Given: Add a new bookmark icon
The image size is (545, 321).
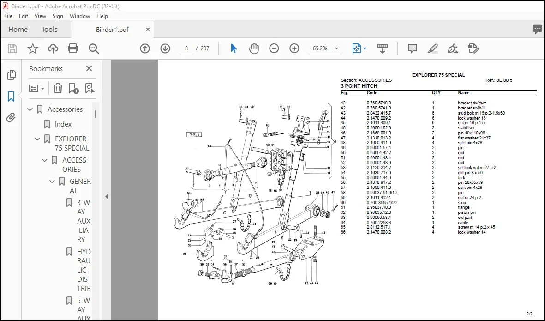Looking at the screenshot, I should pyautogui.click(x=74, y=88).
